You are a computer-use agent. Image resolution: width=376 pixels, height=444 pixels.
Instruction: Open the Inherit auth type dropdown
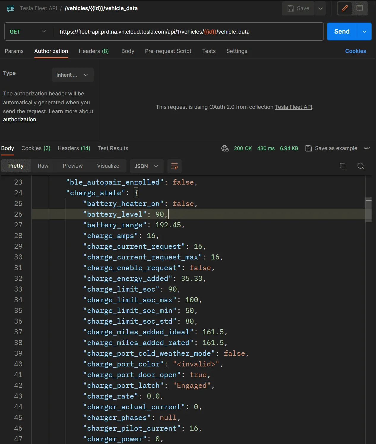[73, 75]
